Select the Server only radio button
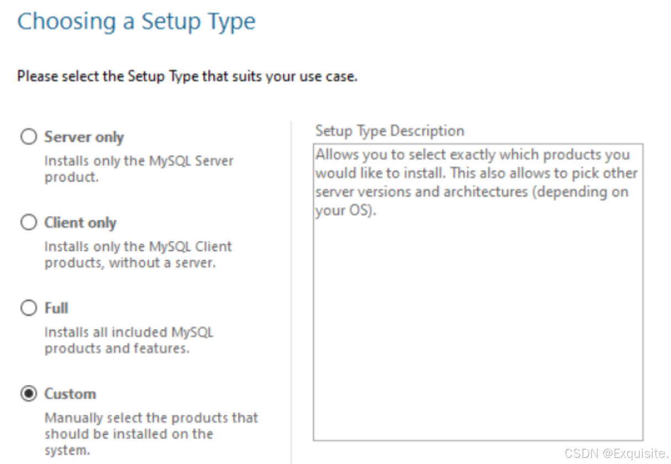This screenshot has width=671, height=464. [x=28, y=137]
